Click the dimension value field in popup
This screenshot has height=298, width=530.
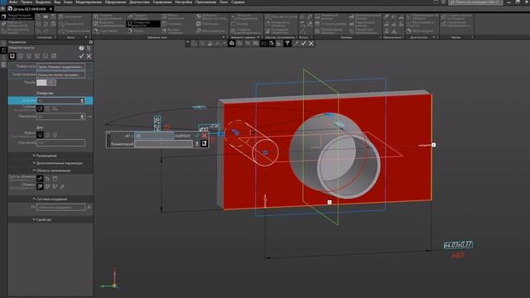click(154, 136)
